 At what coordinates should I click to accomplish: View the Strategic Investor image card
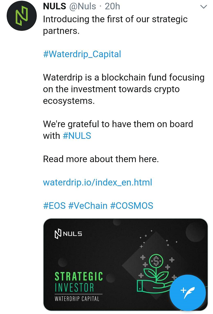pos(126,265)
